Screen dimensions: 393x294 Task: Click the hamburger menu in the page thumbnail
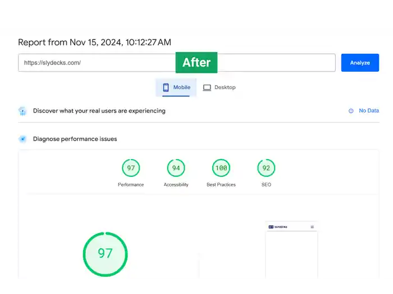(312, 227)
